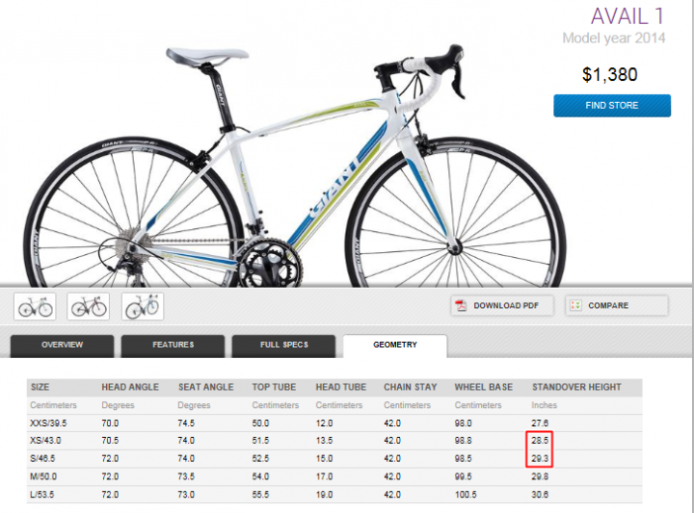Click the PDF icon beside Download PDF

(x=462, y=306)
